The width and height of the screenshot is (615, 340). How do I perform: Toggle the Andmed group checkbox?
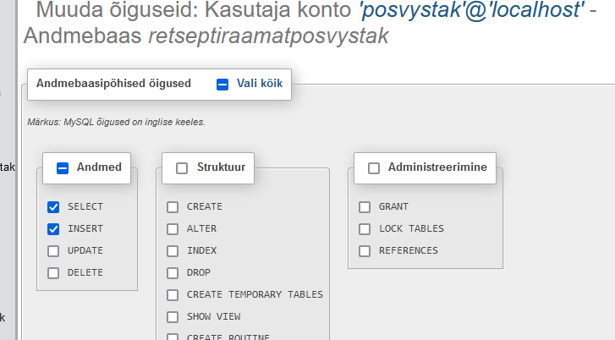(63, 167)
